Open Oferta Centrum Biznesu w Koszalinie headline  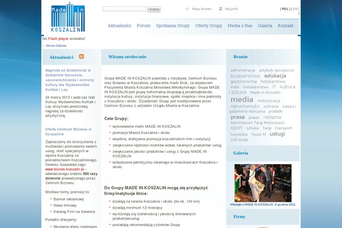point(68,132)
